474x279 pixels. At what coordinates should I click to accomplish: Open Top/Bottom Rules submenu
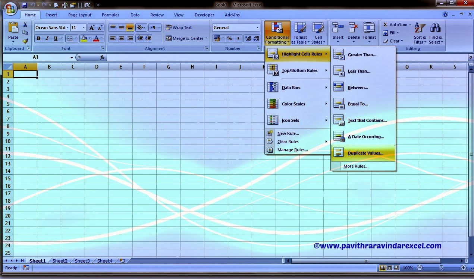click(x=298, y=70)
